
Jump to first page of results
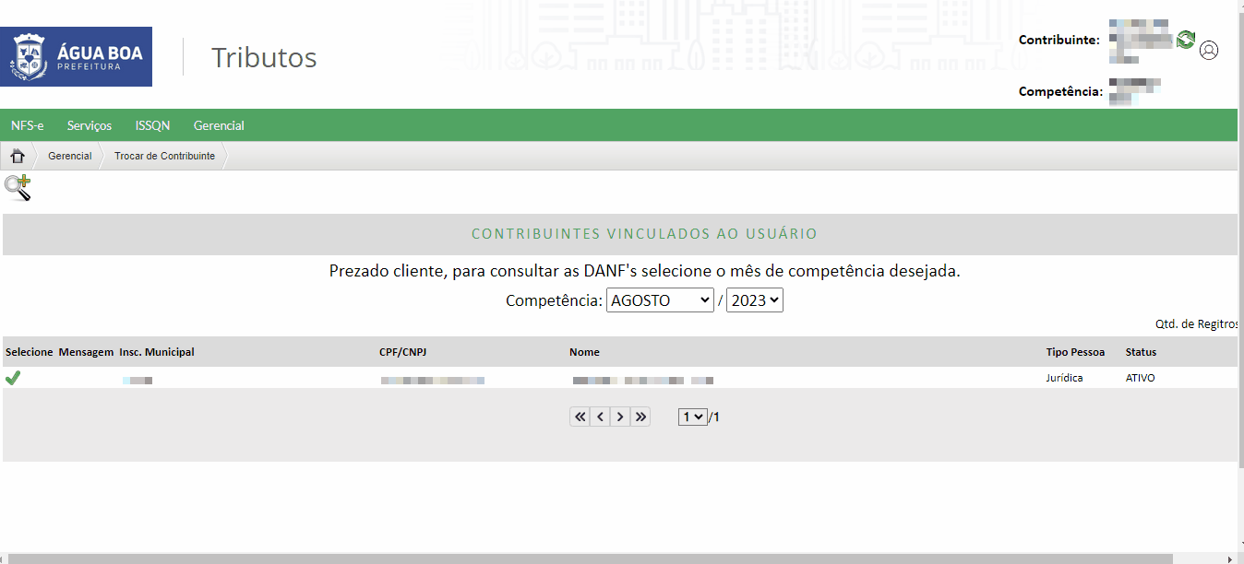point(580,417)
